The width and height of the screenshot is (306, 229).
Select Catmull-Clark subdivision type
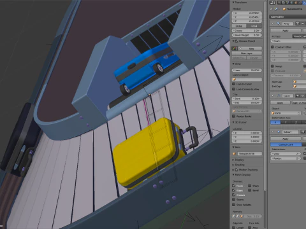pos(286,144)
